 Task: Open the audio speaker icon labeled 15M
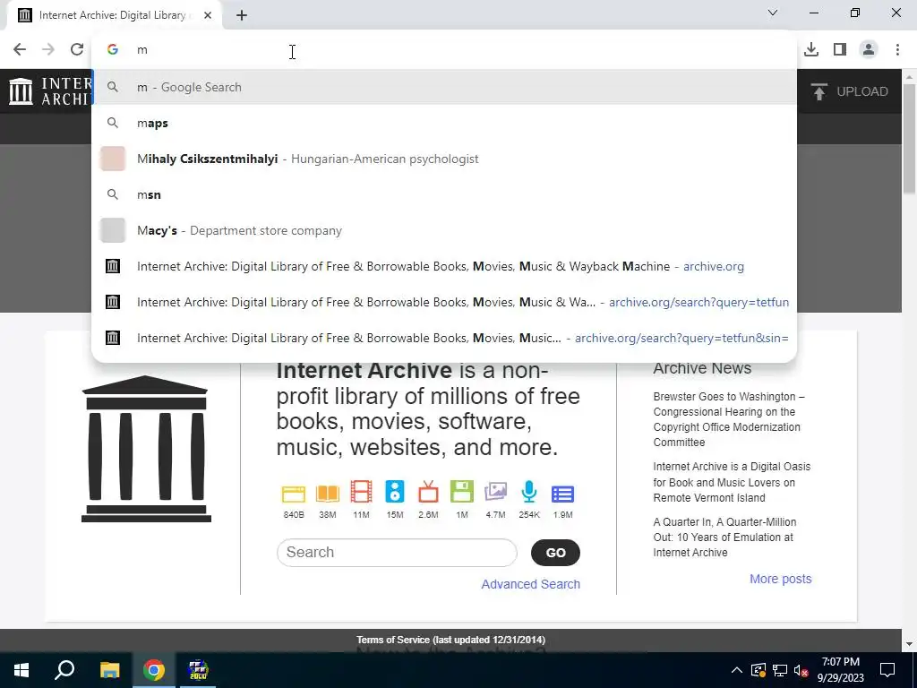point(395,492)
